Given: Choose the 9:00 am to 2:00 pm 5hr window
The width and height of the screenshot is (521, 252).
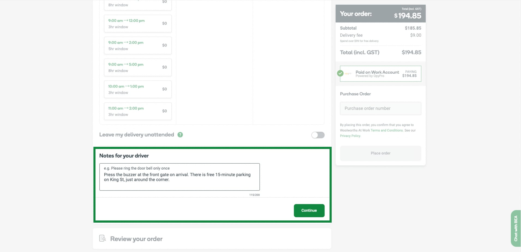Looking at the screenshot, I should (x=138, y=45).
